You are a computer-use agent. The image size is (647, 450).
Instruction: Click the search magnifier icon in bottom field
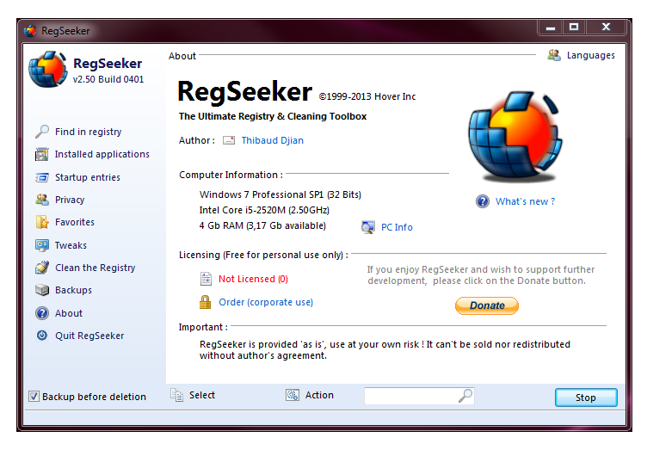coord(465,396)
